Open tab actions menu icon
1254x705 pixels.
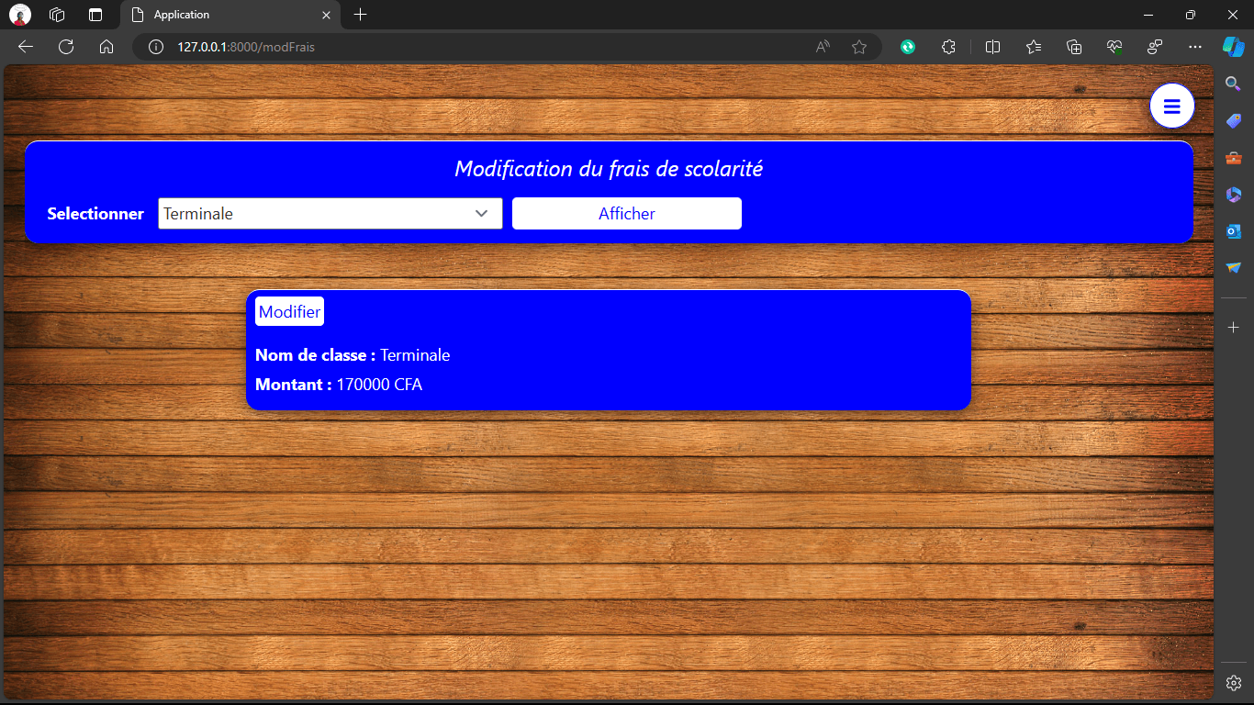[95, 15]
